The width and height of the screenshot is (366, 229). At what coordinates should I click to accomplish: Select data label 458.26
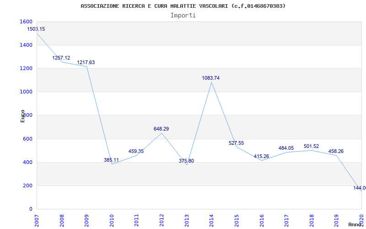coord(336,152)
